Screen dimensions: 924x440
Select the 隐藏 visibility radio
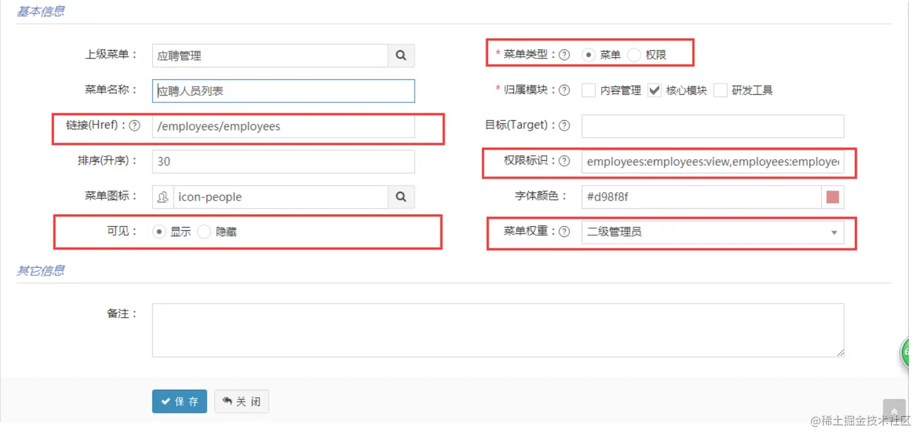click(204, 232)
